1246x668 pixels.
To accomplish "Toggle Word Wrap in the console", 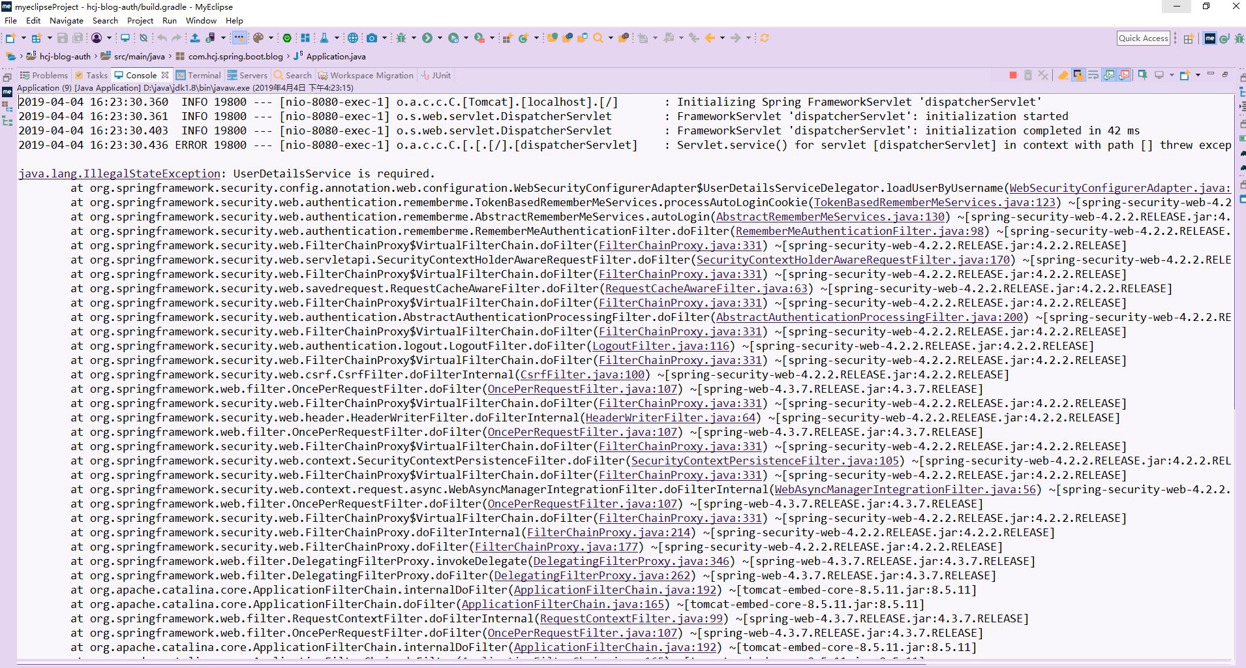I will click(x=1093, y=75).
